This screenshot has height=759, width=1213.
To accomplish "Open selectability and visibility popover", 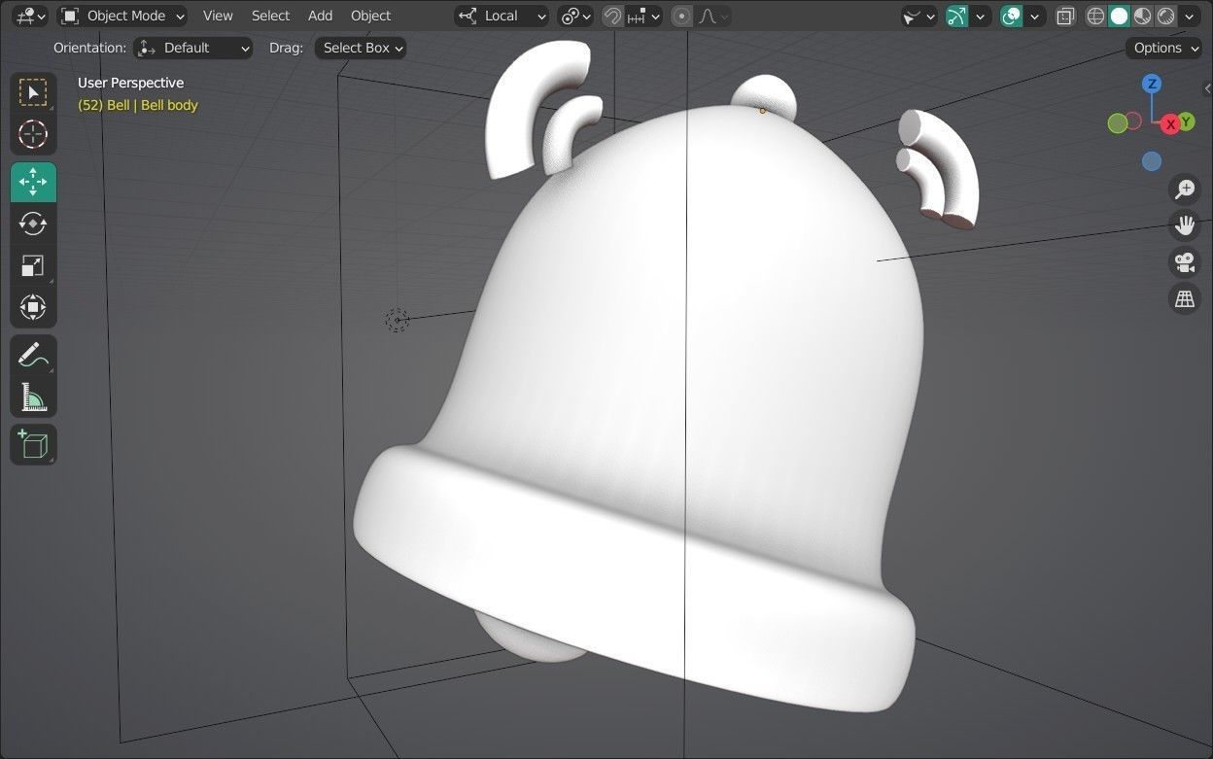I will [x=918, y=16].
